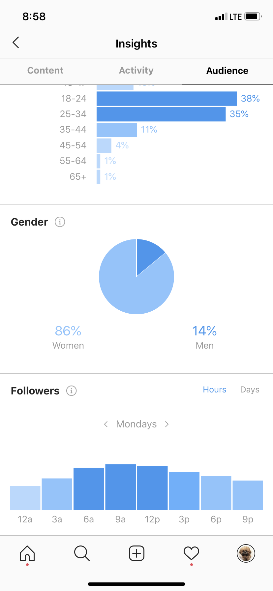Show previous day before Mondays

coord(106,424)
